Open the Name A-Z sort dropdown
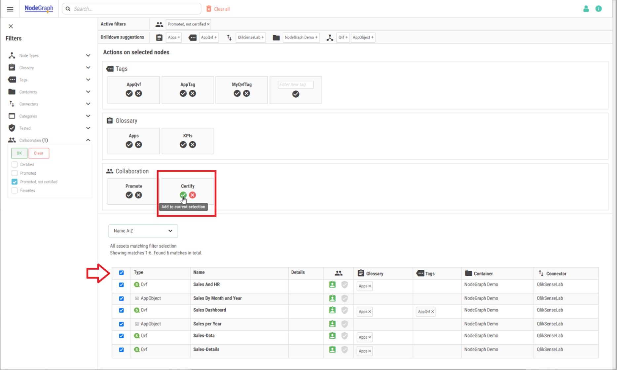617x370 pixels. click(x=143, y=231)
